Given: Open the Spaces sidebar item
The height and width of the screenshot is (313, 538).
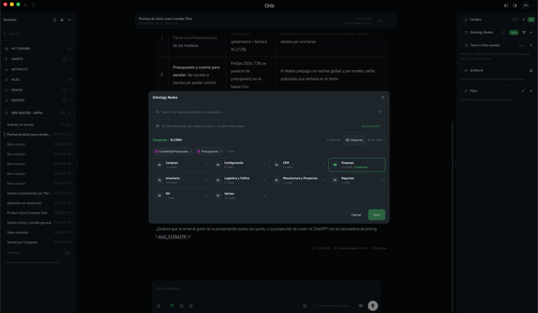Looking at the screenshot, I should 38,90.
